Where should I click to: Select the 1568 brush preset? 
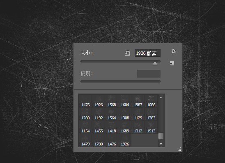tap(112, 101)
